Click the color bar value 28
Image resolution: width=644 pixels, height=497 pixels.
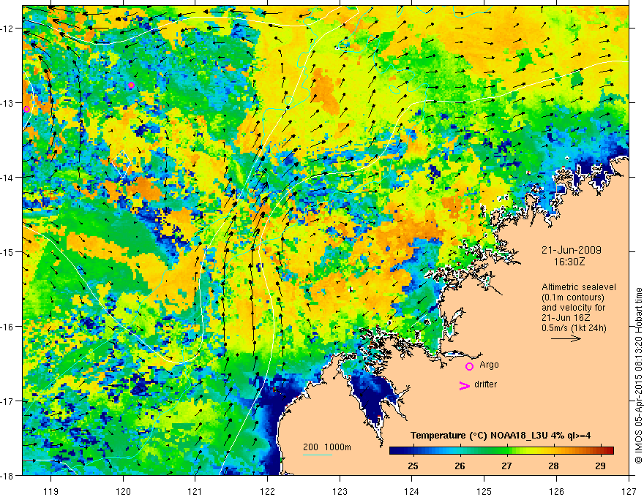553,466
